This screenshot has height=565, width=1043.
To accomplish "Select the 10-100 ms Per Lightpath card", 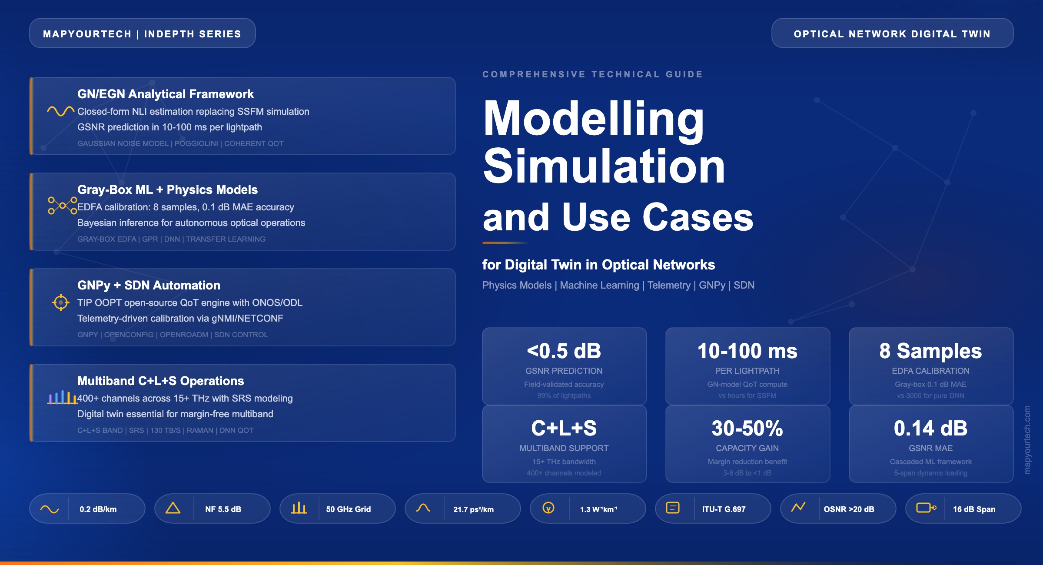I will pos(747,366).
